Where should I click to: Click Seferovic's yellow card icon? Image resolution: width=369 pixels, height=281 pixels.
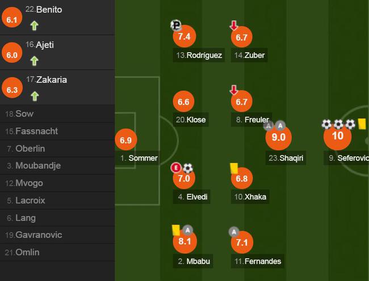pos(362,124)
